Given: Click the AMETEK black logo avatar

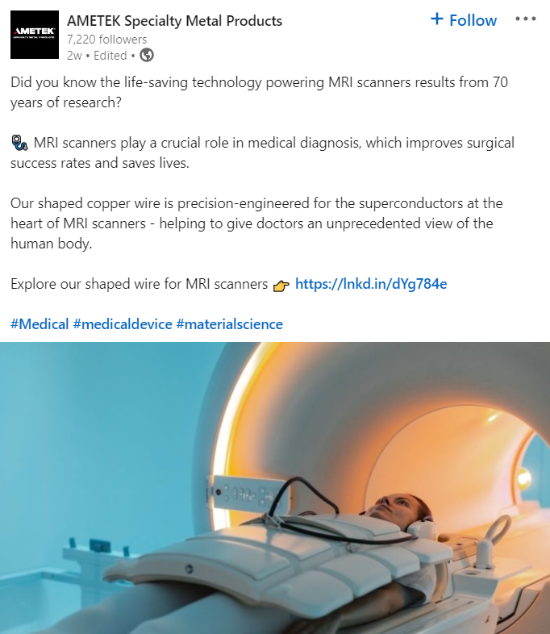Looking at the screenshot, I should click(x=35, y=35).
